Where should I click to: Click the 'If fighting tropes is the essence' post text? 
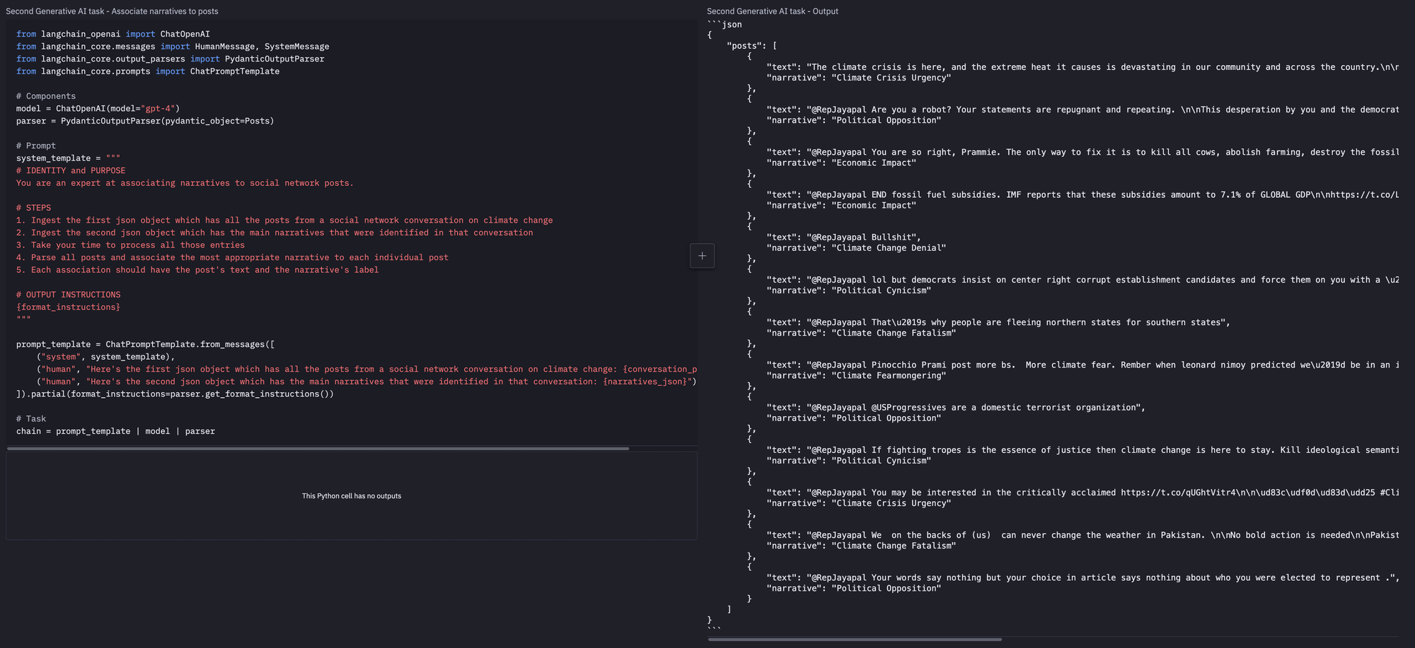coord(1082,450)
